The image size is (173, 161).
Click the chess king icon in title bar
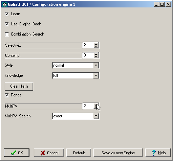pos(5,4)
